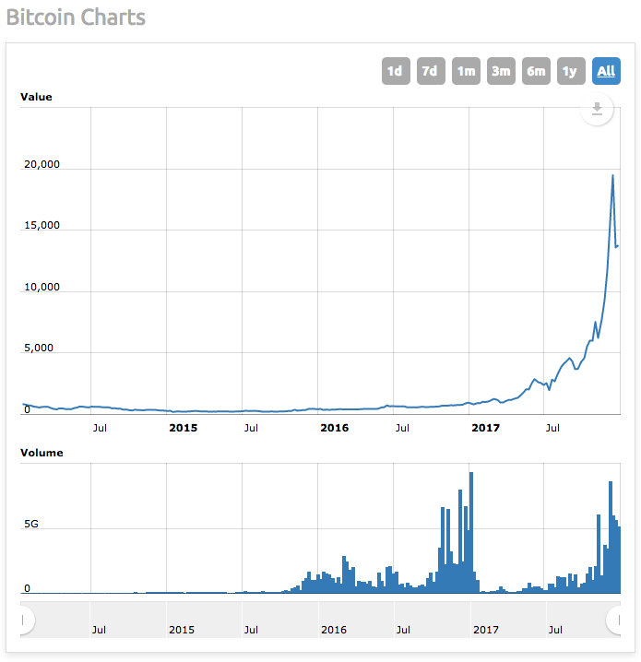Click 2017 label on value chart axis
The image size is (641, 662).
[x=486, y=428]
